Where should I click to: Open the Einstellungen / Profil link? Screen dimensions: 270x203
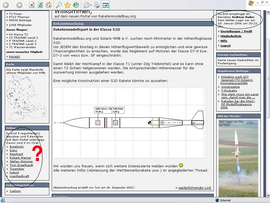[x=236, y=31]
